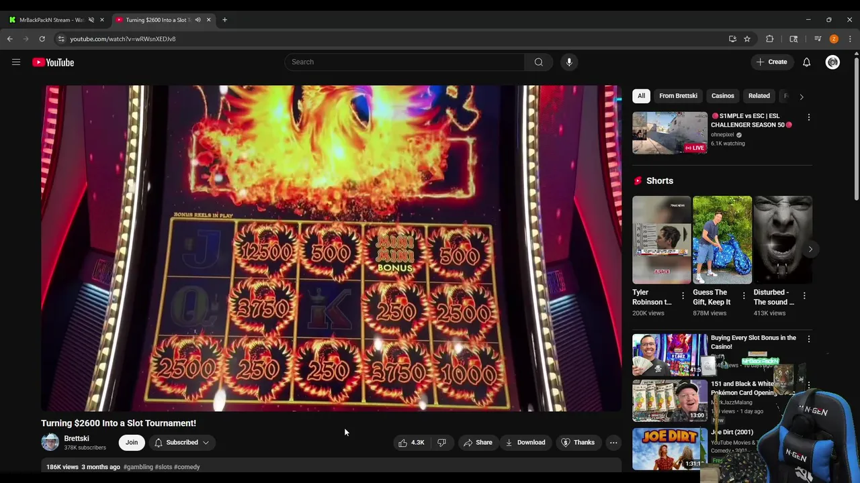Select the Related filter chip
Screen dimensions: 860x483
759,96
